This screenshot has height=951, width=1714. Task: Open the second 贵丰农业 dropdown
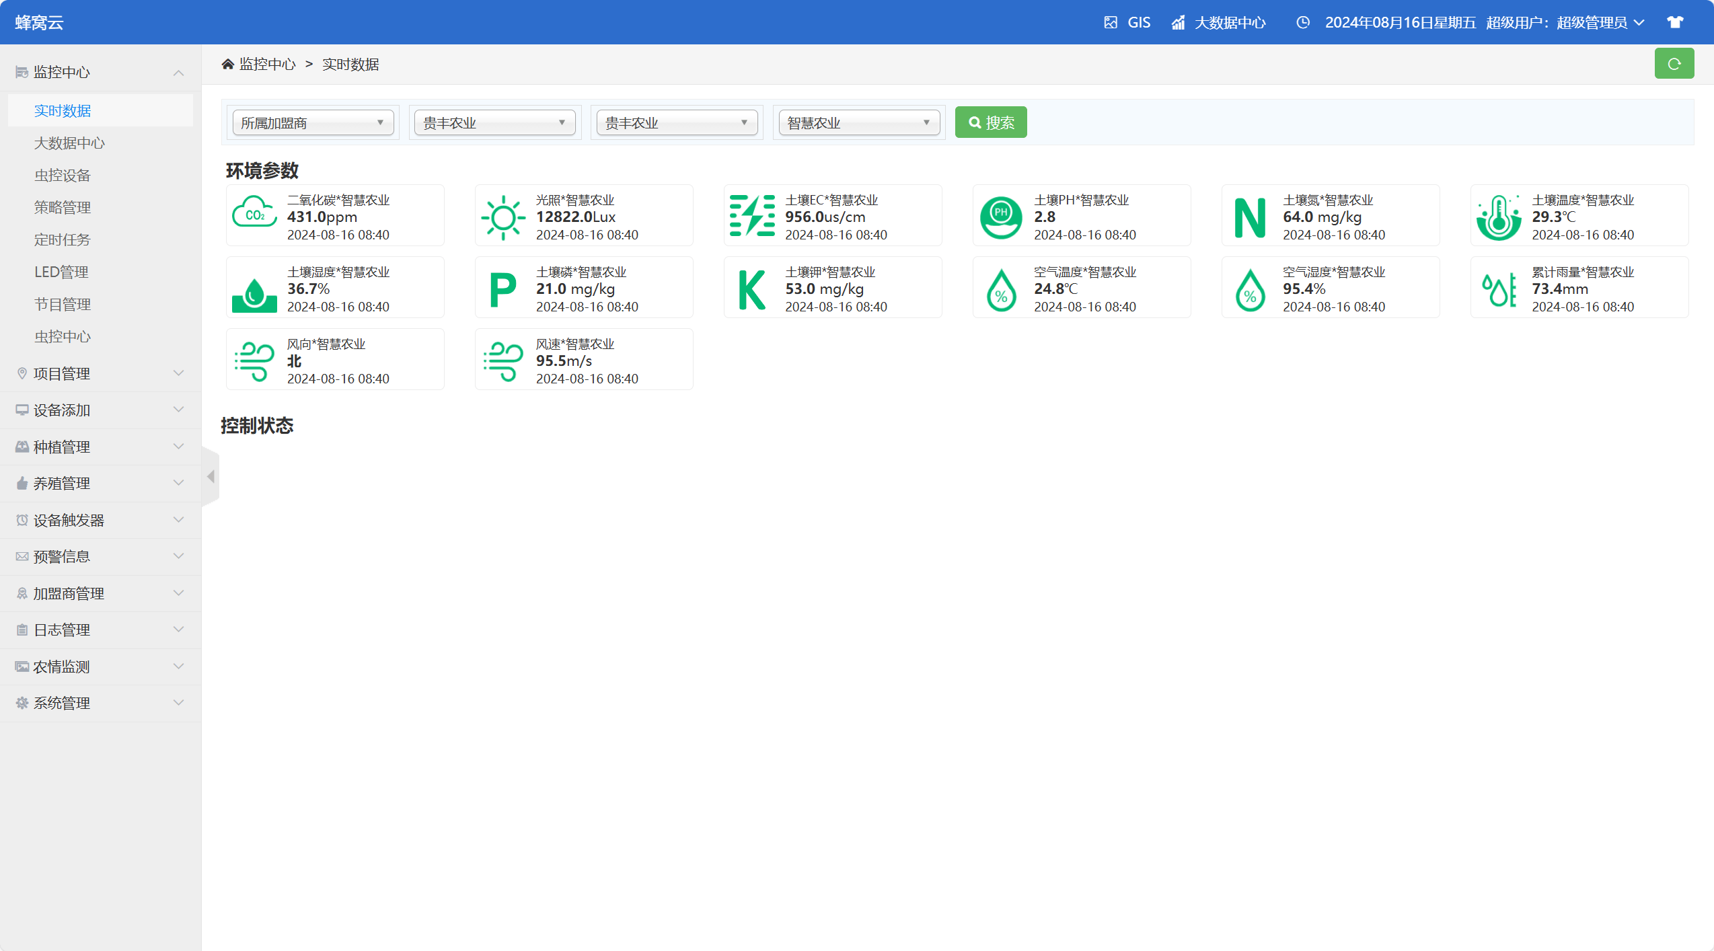(677, 123)
